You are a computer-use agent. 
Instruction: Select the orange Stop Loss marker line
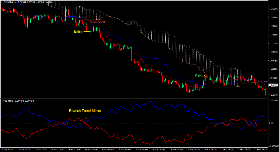click(87, 19)
